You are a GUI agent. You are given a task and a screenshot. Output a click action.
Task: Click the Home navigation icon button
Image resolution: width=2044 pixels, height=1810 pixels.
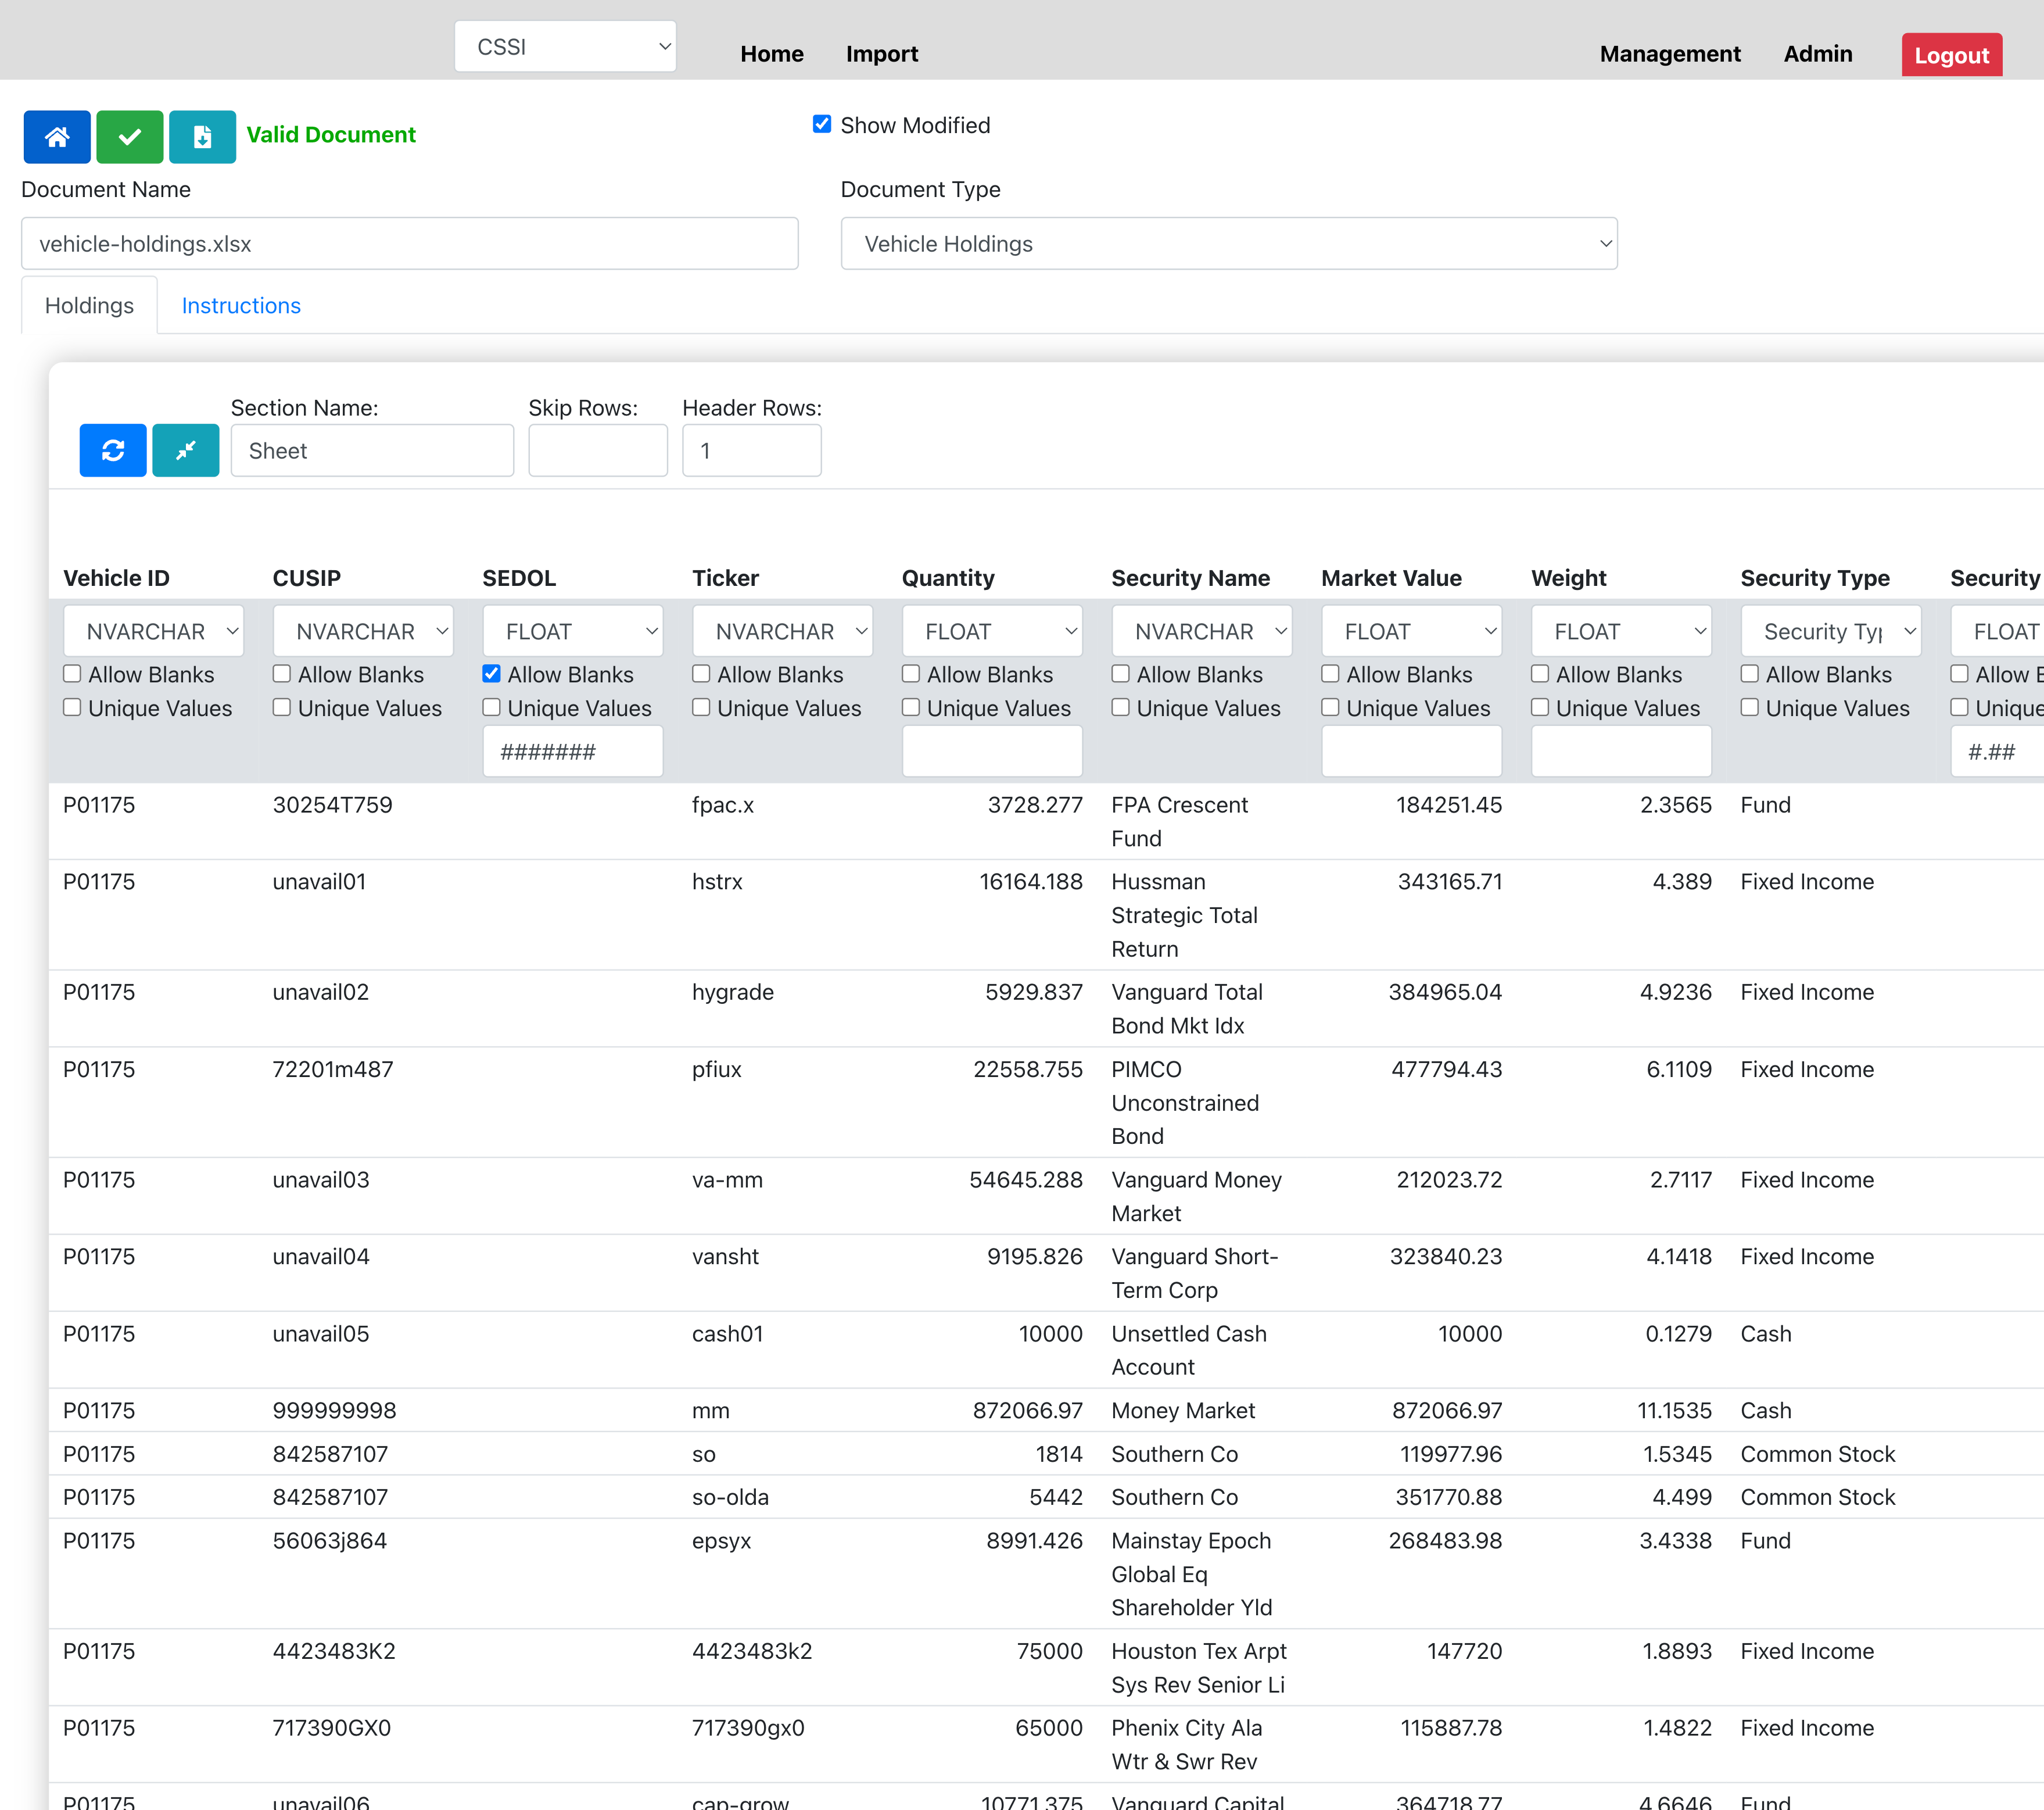point(56,136)
